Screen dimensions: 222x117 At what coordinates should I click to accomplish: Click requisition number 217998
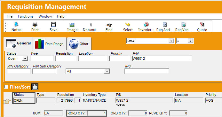[65, 100]
